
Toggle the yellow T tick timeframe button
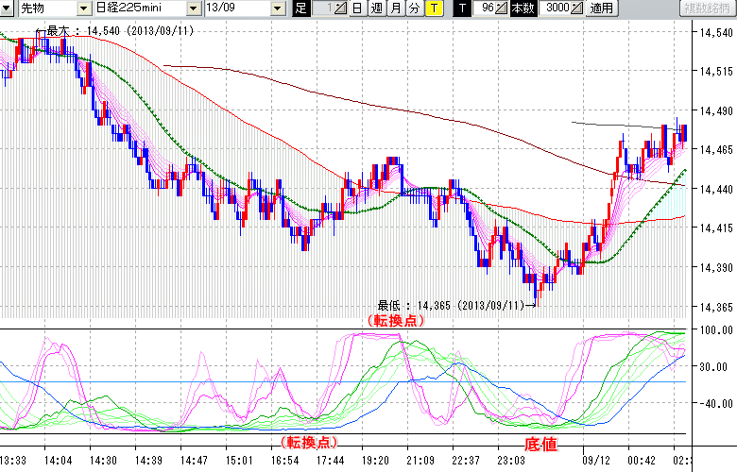[x=433, y=8]
